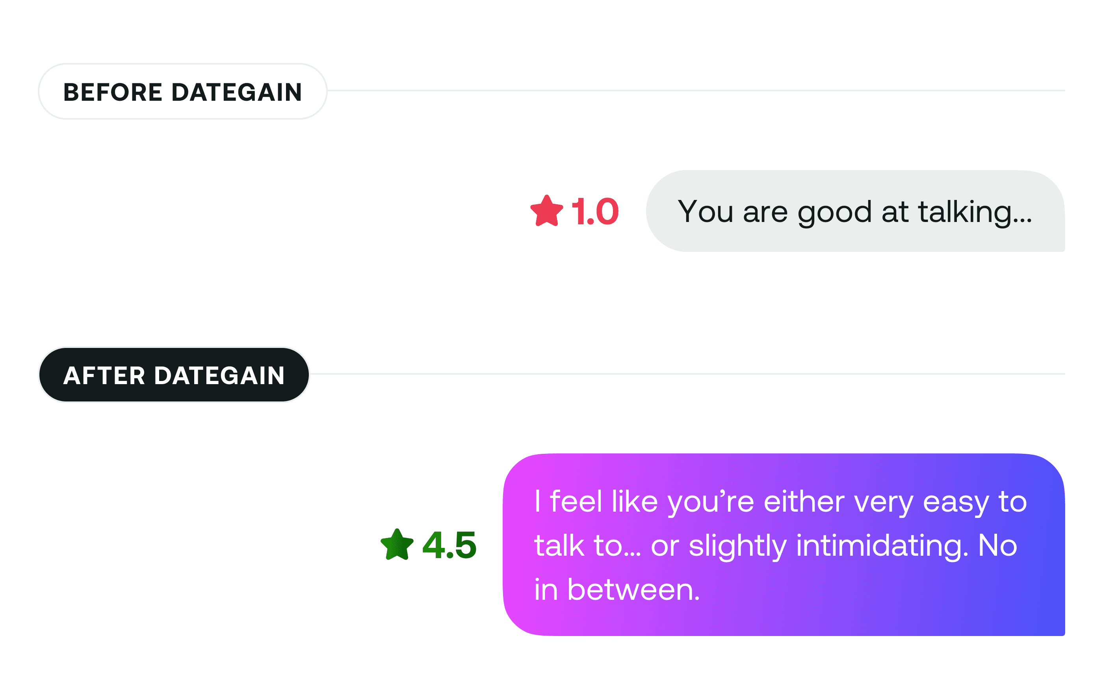Click "talk to..." text in purple bubble

[588, 546]
